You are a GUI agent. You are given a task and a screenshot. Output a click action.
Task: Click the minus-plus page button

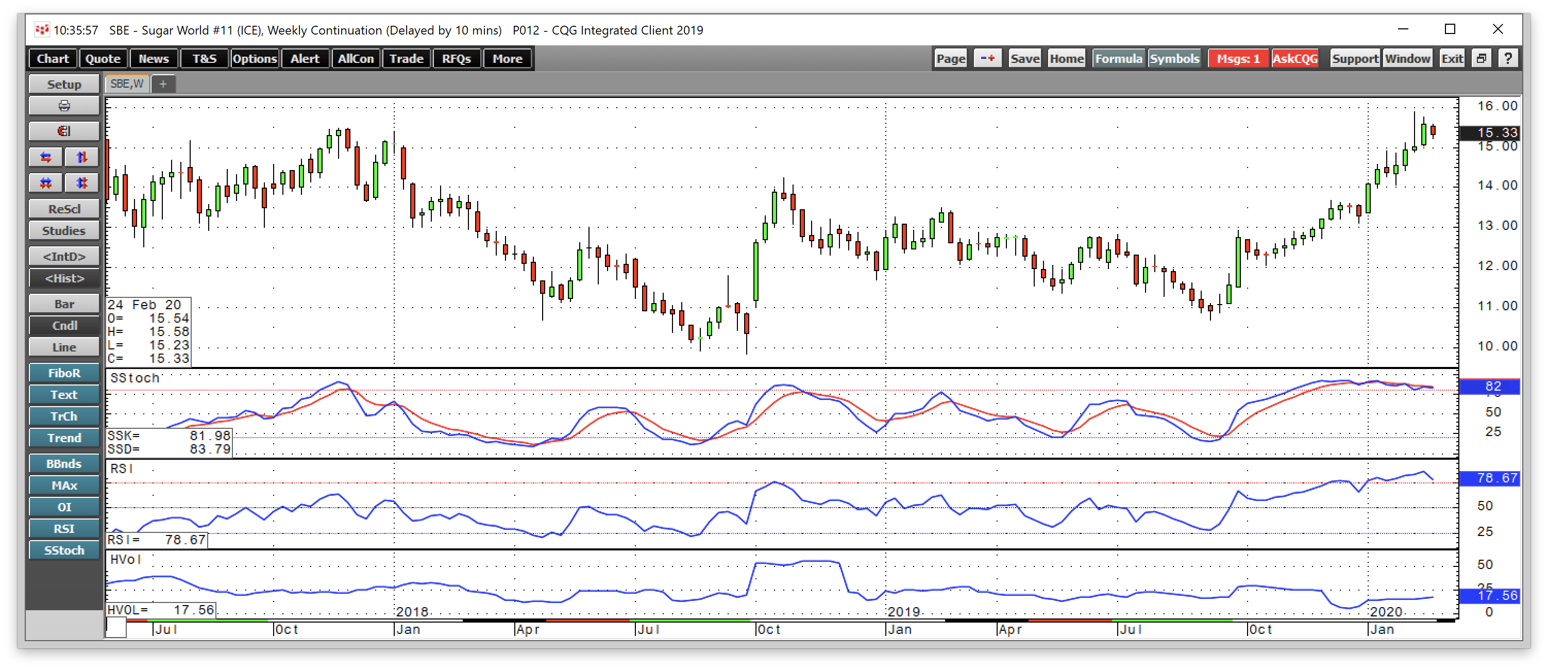pyautogui.click(x=987, y=59)
